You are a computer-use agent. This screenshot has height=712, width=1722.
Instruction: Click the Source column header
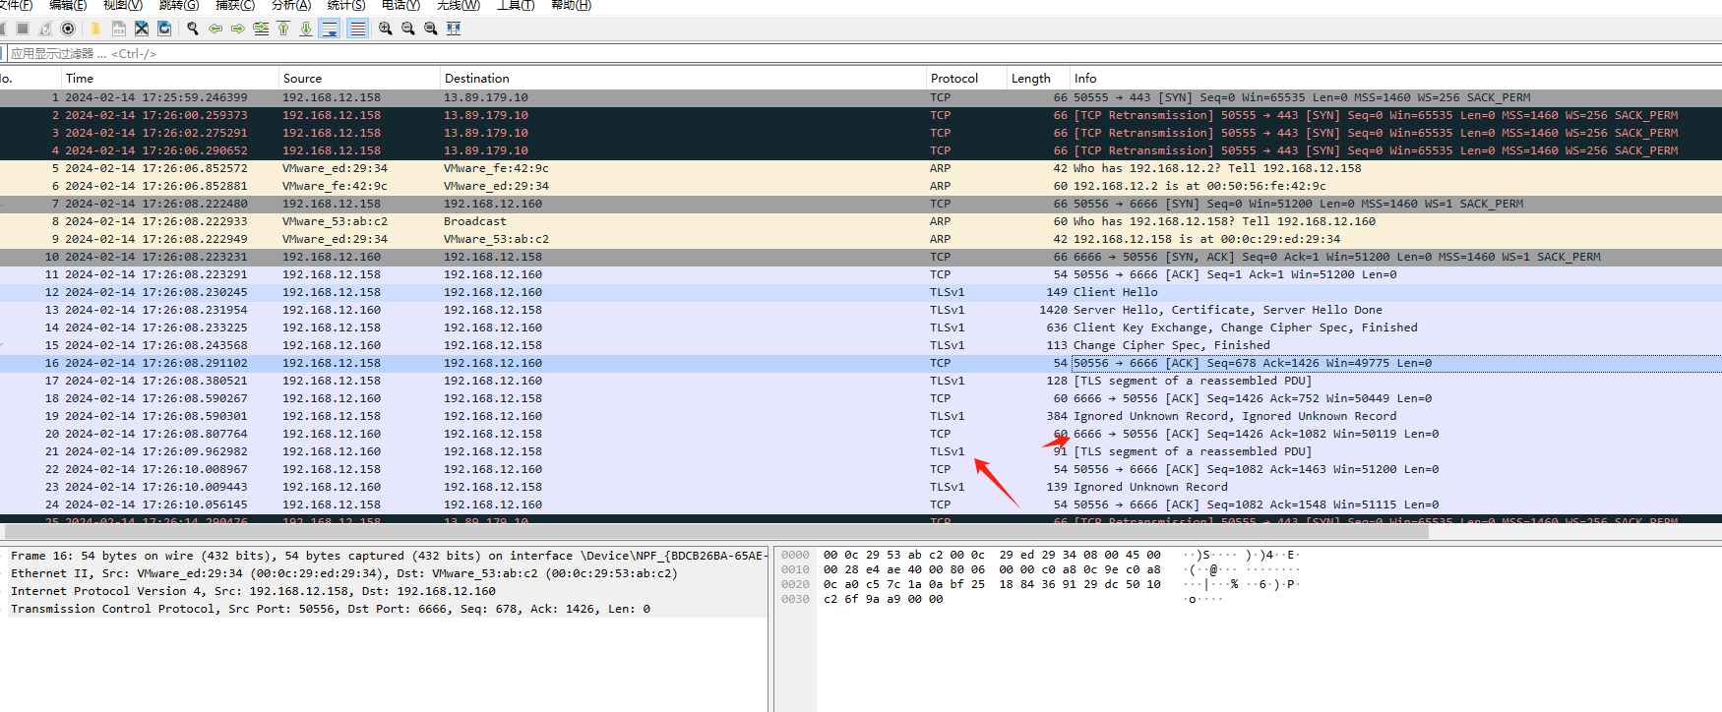coord(302,79)
